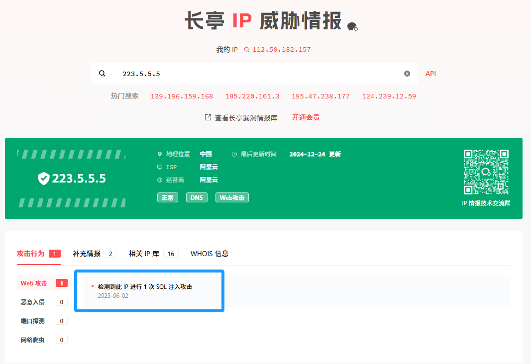Click the IP search input field
The width and height of the screenshot is (531, 364).
point(254,74)
